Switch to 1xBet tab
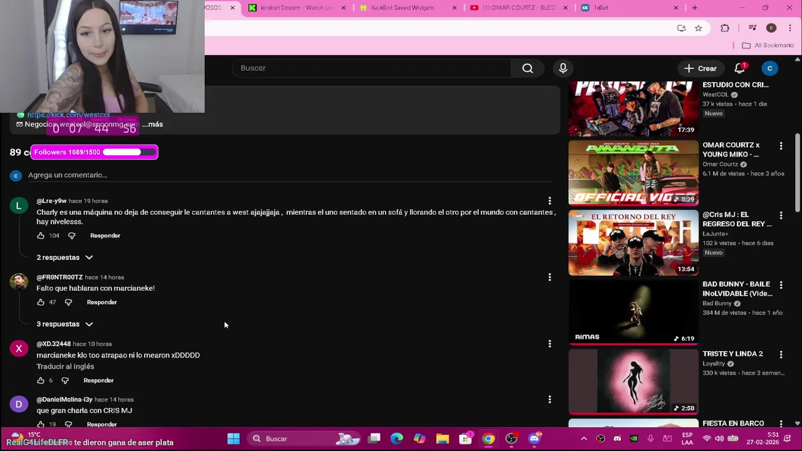The width and height of the screenshot is (802, 451). (630, 8)
